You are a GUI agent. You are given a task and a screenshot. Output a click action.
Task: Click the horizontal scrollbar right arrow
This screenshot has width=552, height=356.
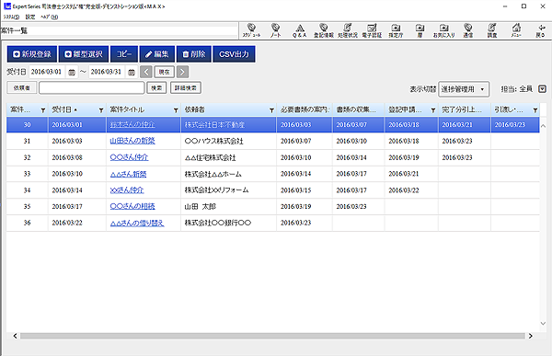click(530, 336)
